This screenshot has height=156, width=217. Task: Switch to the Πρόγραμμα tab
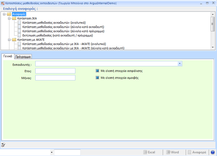23,56
